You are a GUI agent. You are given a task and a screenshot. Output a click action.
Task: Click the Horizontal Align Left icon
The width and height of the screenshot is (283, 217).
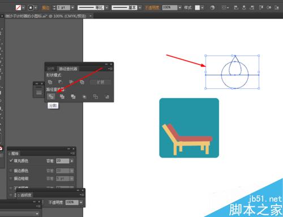(236, 7)
